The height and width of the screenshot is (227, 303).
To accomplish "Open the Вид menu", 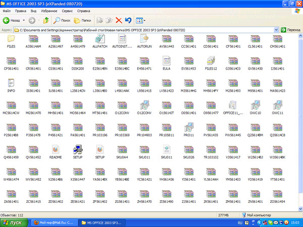I will click(33, 11).
